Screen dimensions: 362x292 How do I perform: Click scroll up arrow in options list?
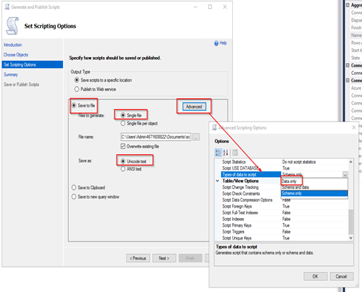tap(351, 162)
